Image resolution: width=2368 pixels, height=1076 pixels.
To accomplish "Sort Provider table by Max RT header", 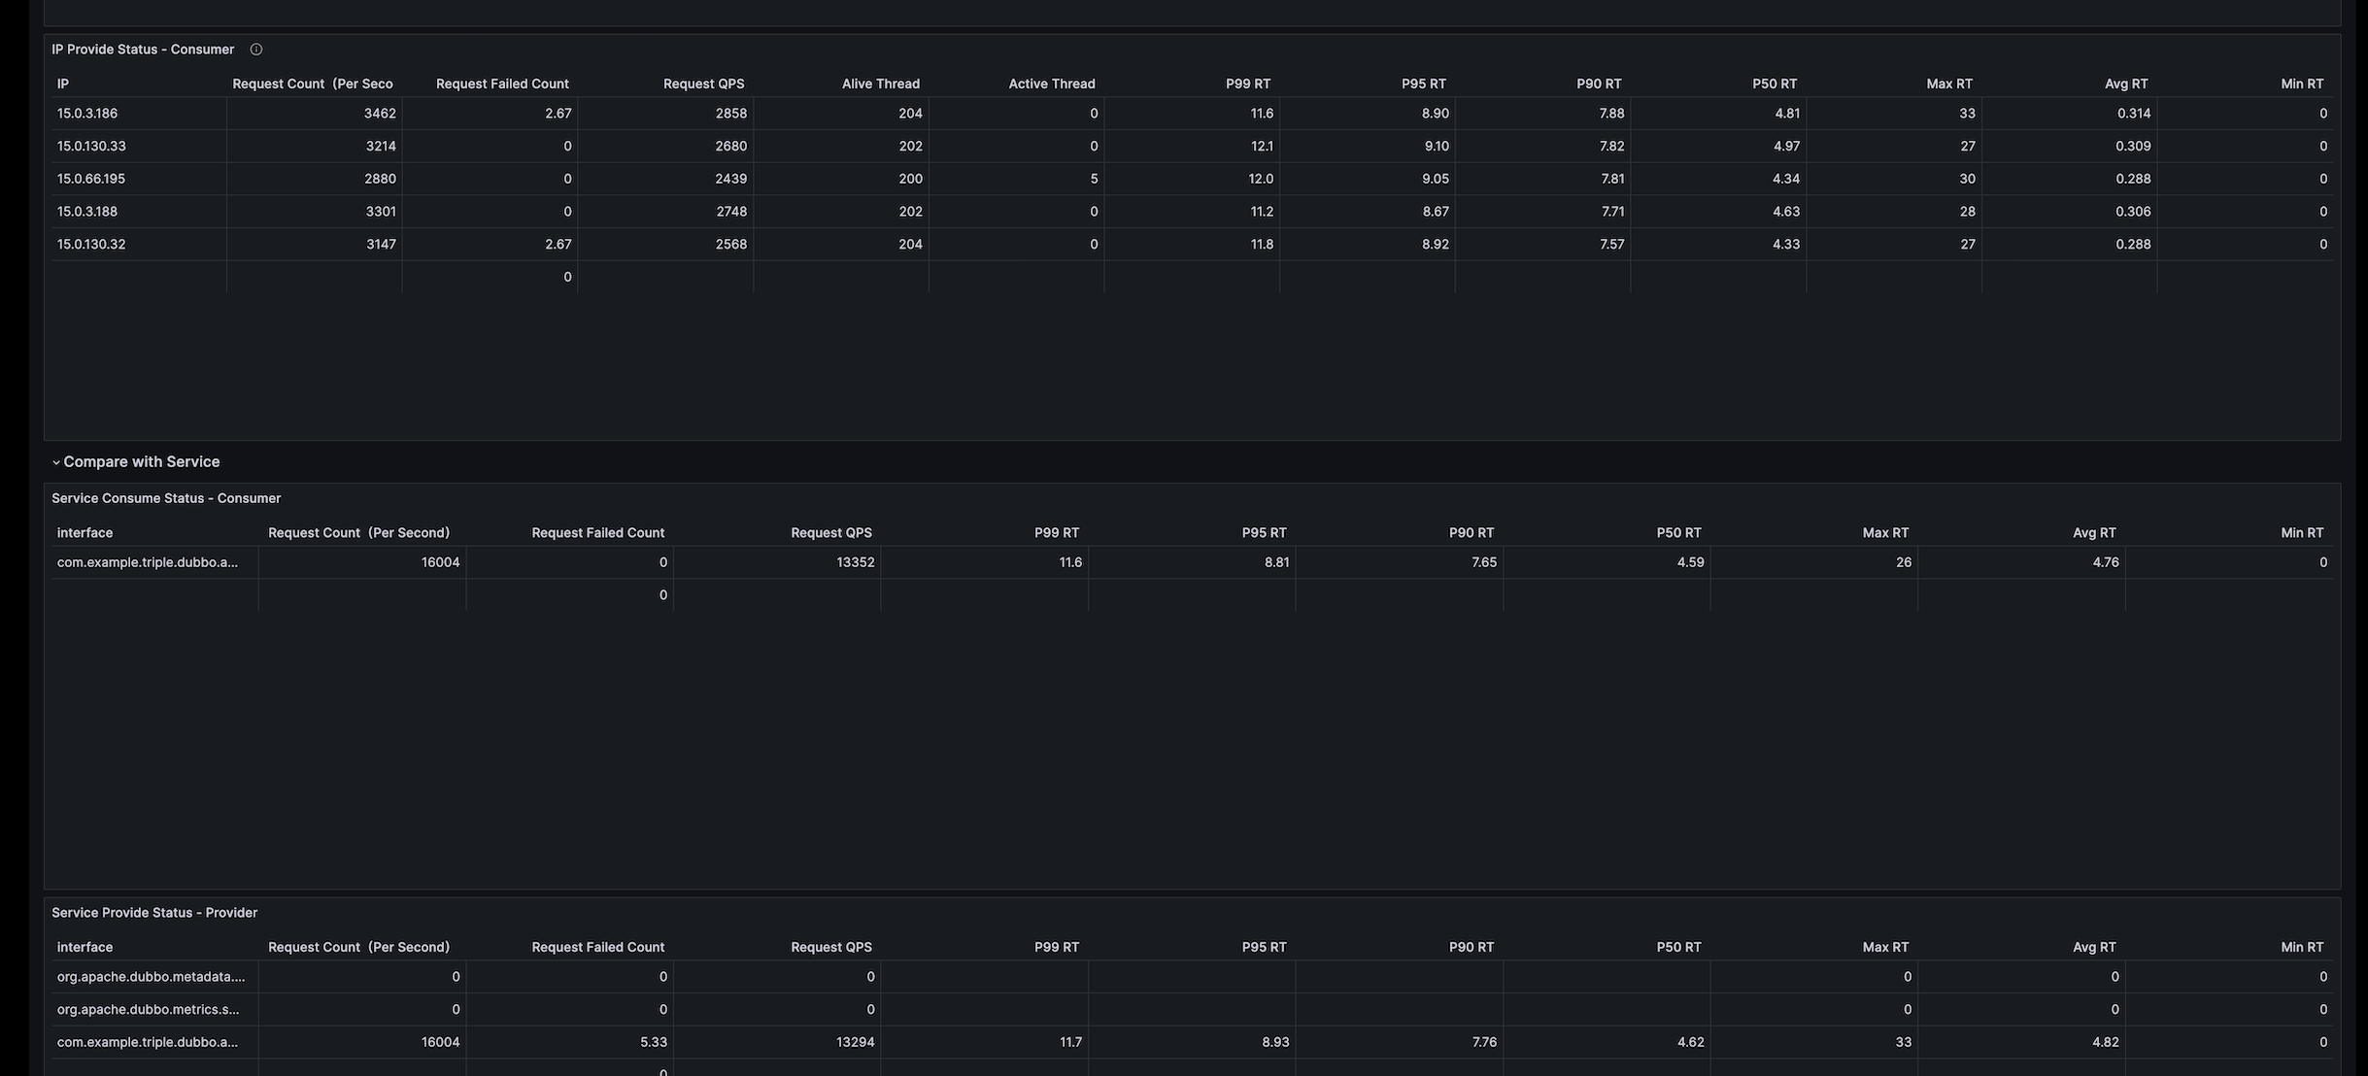I will click(x=1884, y=947).
